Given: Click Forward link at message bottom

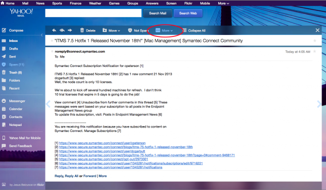Looking at the screenshot, I should [x=89, y=176].
